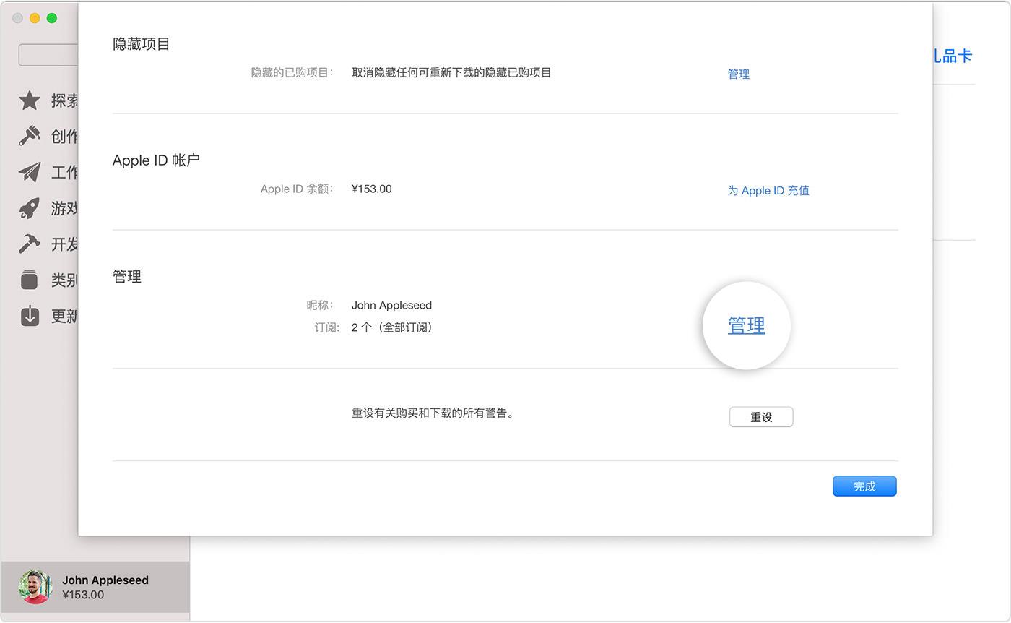Select the 游戏 rocket icon in the sidebar
Viewport: 1011px width, 623px height.
coord(29,208)
